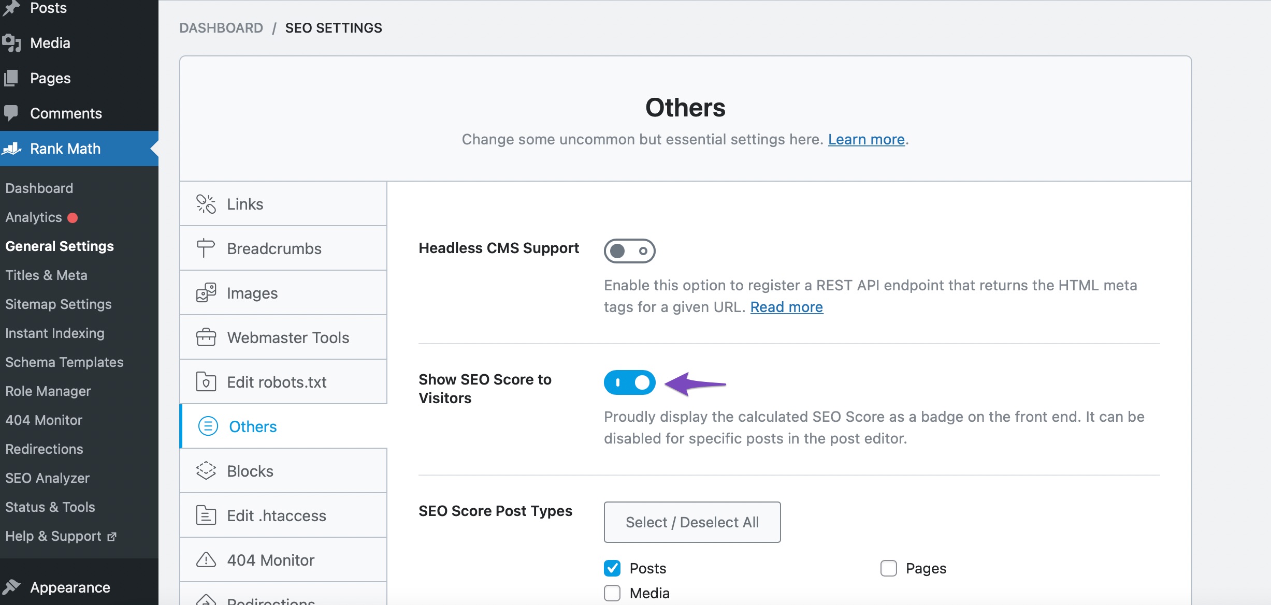This screenshot has width=1271, height=605.
Task: Click the Links tab icon
Action: (x=206, y=204)
